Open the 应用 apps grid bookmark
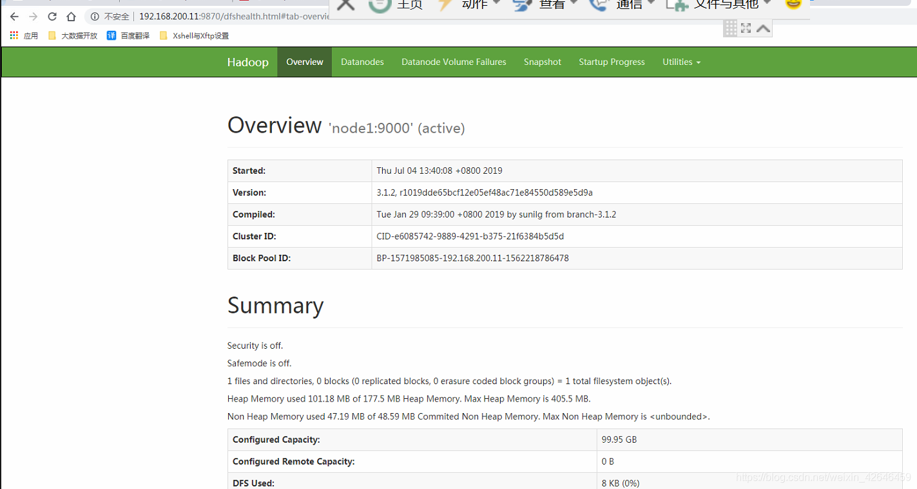 [24, 36]
